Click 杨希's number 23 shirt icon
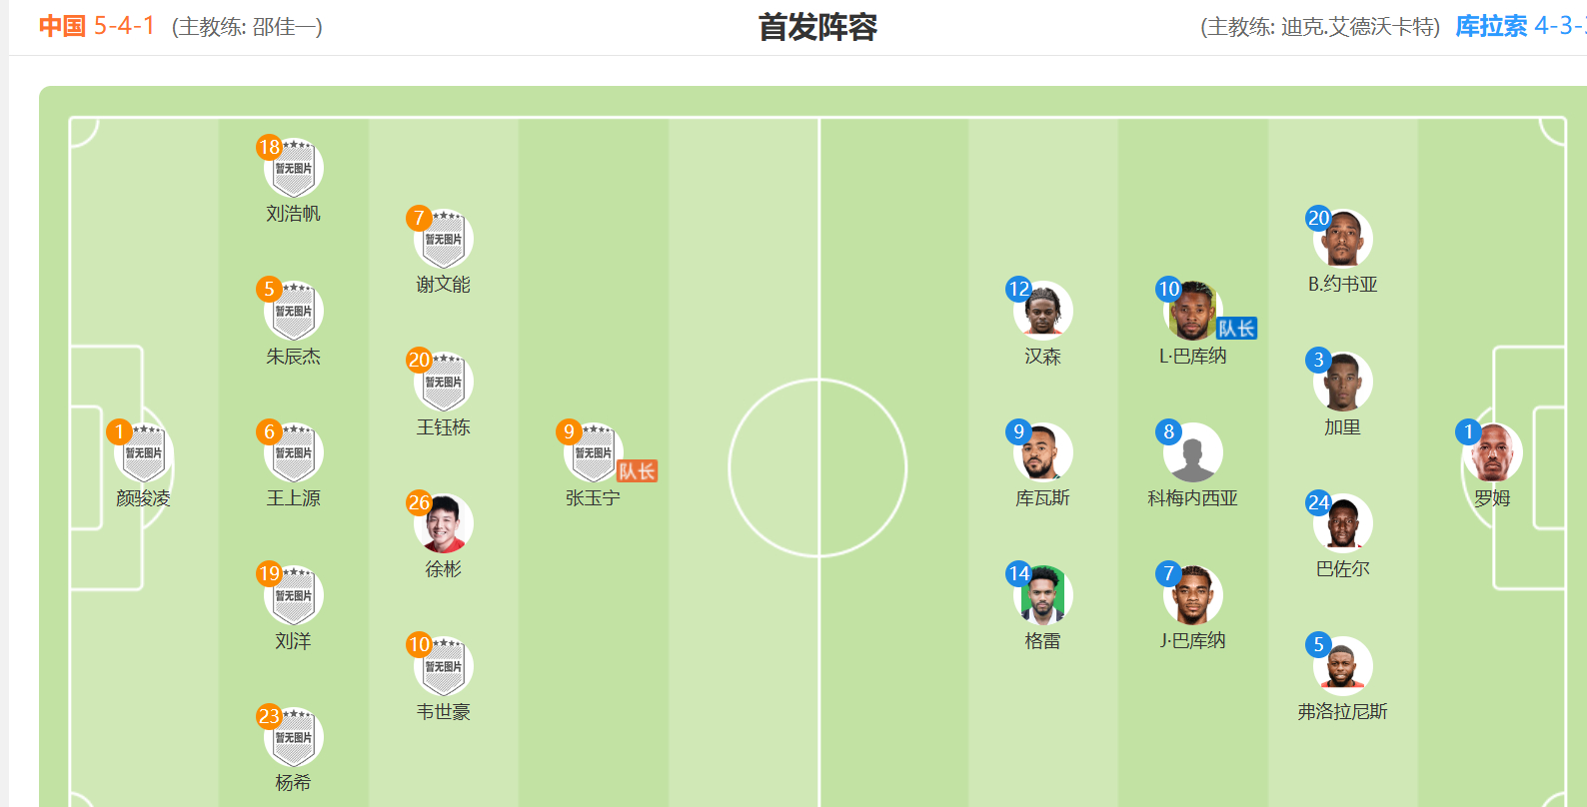1587x807 pixels. coord(294,739)
